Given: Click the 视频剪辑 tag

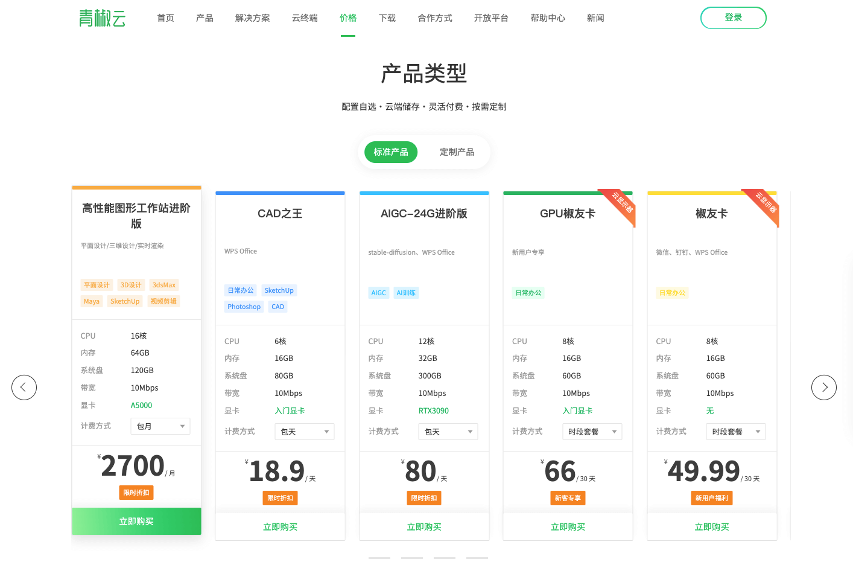Looking at the screenshot, I should coord(163,301).
